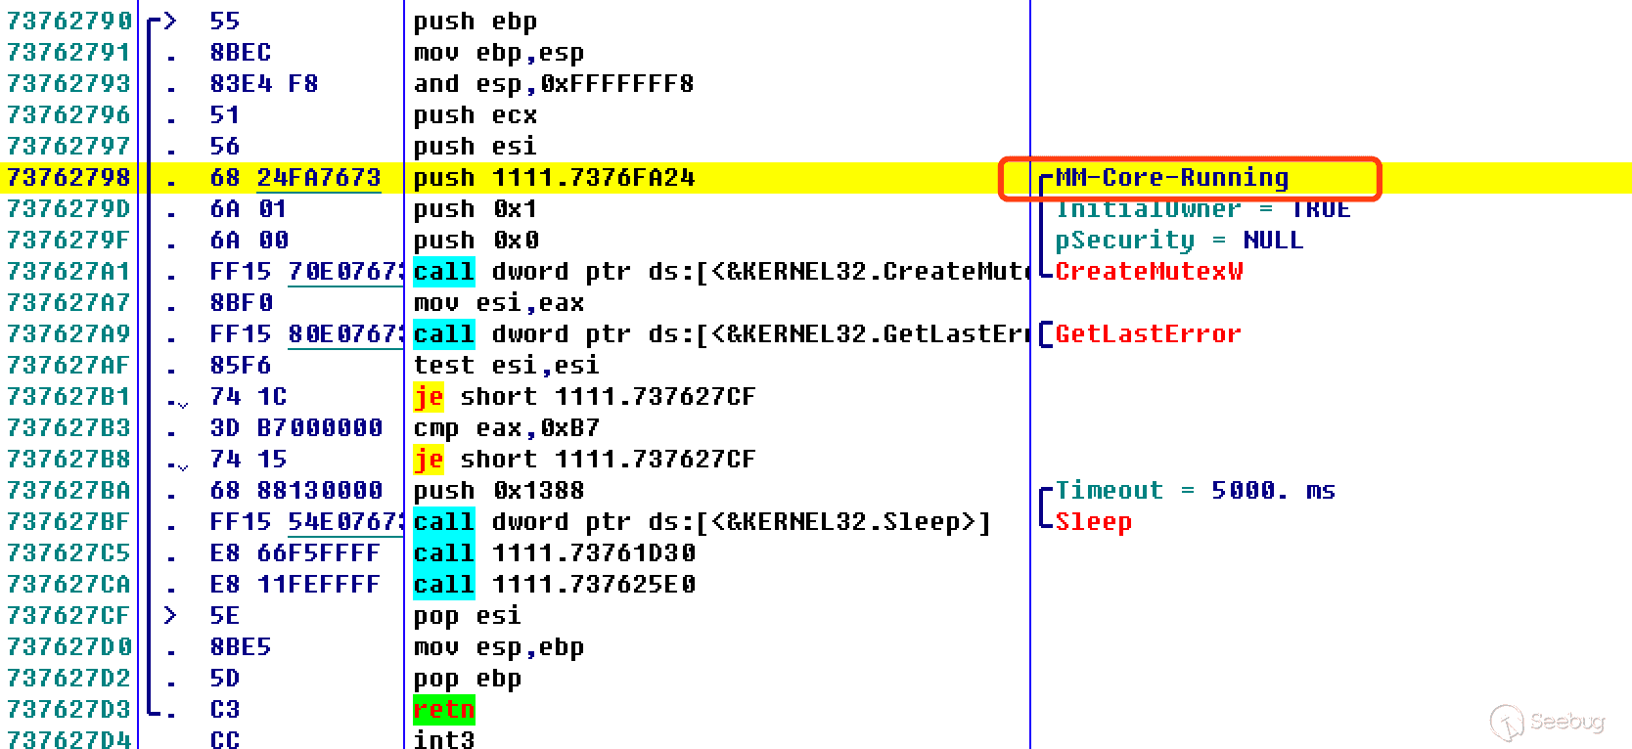Select the 'push 0x1388' instruction
The width and height of the screenshot is (1632, 749).
click(x=499, y=490)
